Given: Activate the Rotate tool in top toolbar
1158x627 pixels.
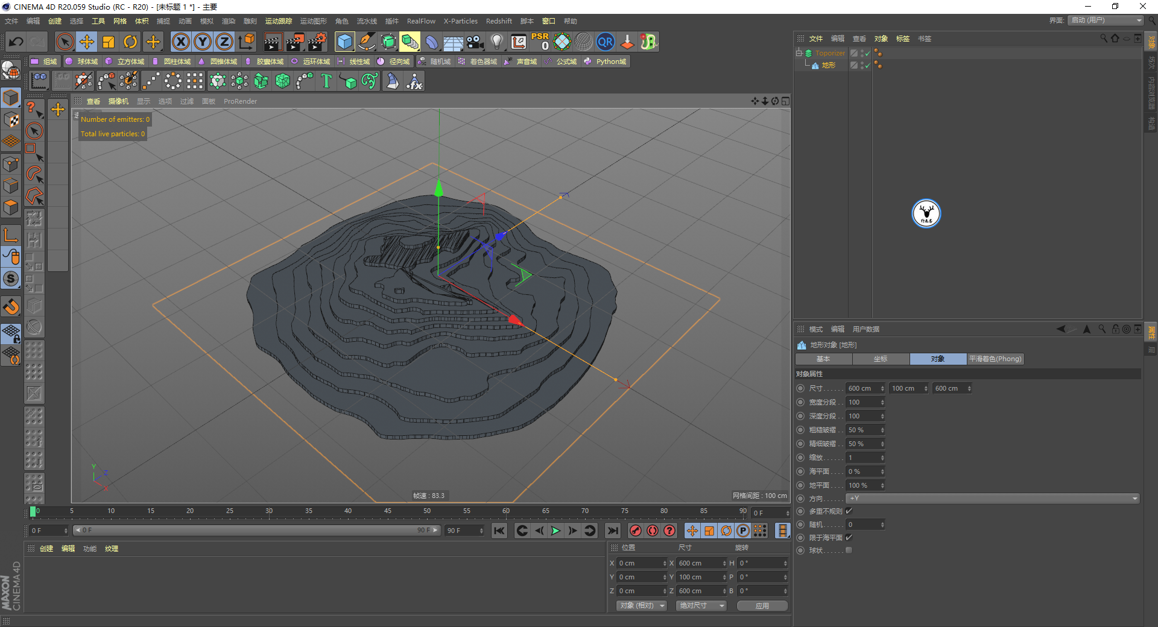Looking at the screenshot, I should pos(130,42).
